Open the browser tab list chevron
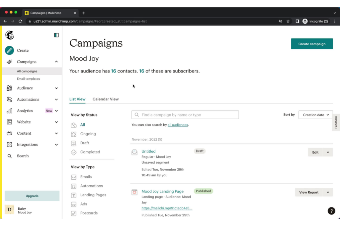 coord(335,13)
